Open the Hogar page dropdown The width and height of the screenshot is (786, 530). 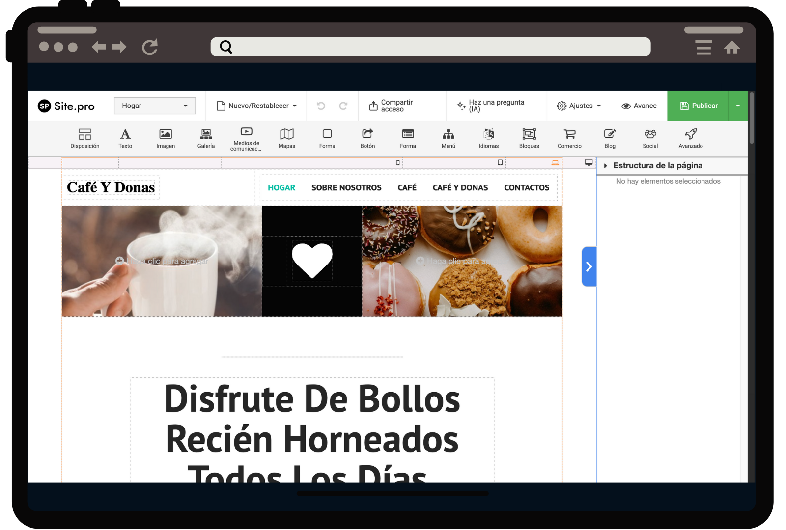(x=155, y=106)
